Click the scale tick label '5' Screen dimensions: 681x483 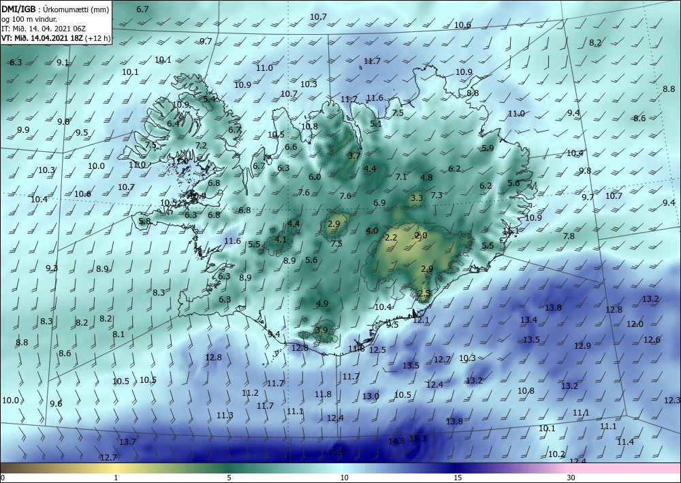(229, 478)
